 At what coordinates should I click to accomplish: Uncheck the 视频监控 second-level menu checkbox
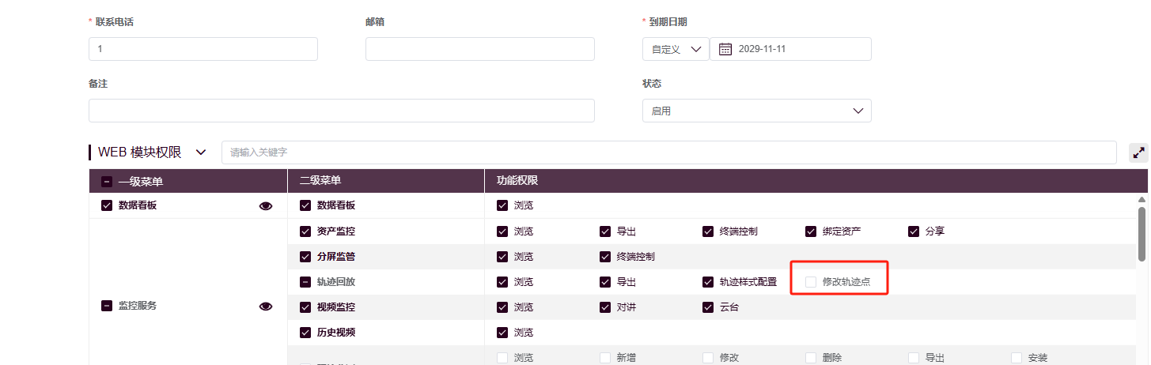tap(305, 307)
